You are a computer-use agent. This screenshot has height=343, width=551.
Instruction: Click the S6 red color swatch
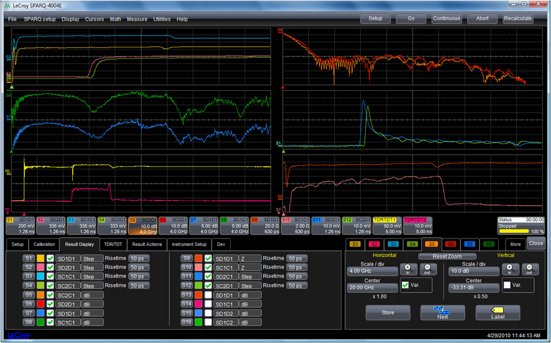40,304
